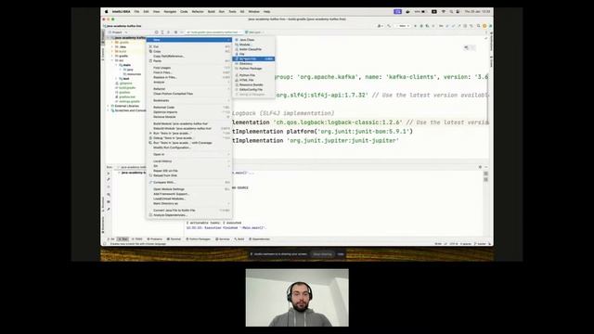Click Cut in the context menu
The width and height of the screenshot is (594, 334).
(x=189, y=46)
